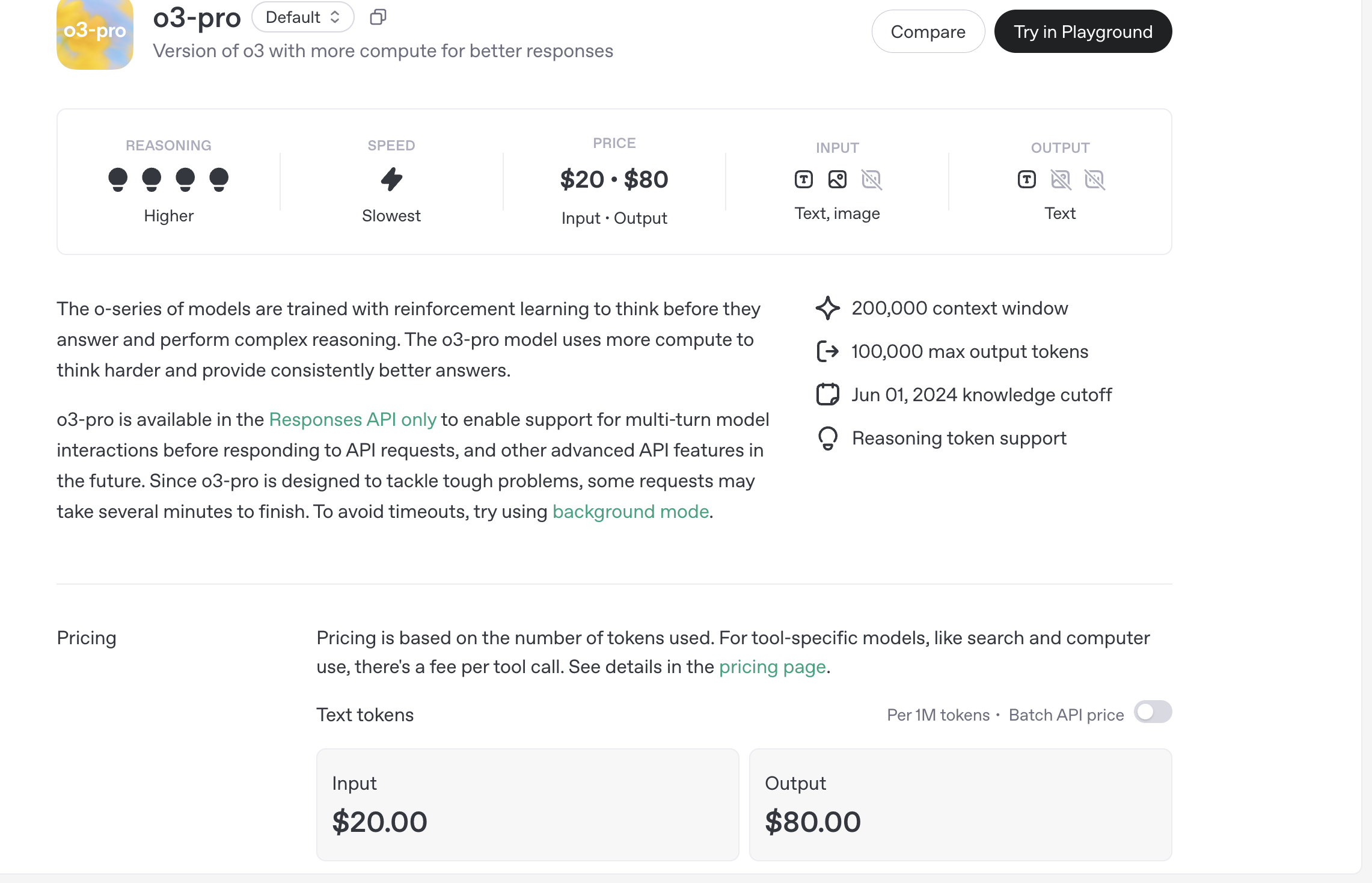
Task: Select the text input modality icon
Action: tap(803, 179)
